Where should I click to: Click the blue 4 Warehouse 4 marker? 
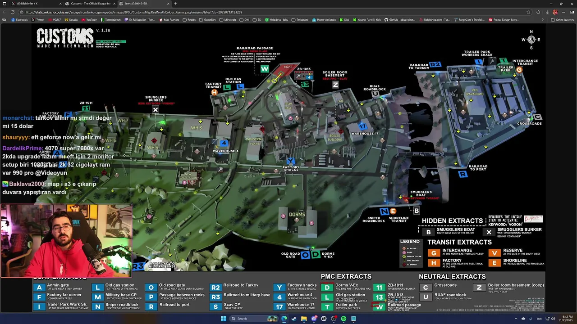[224, 143]
